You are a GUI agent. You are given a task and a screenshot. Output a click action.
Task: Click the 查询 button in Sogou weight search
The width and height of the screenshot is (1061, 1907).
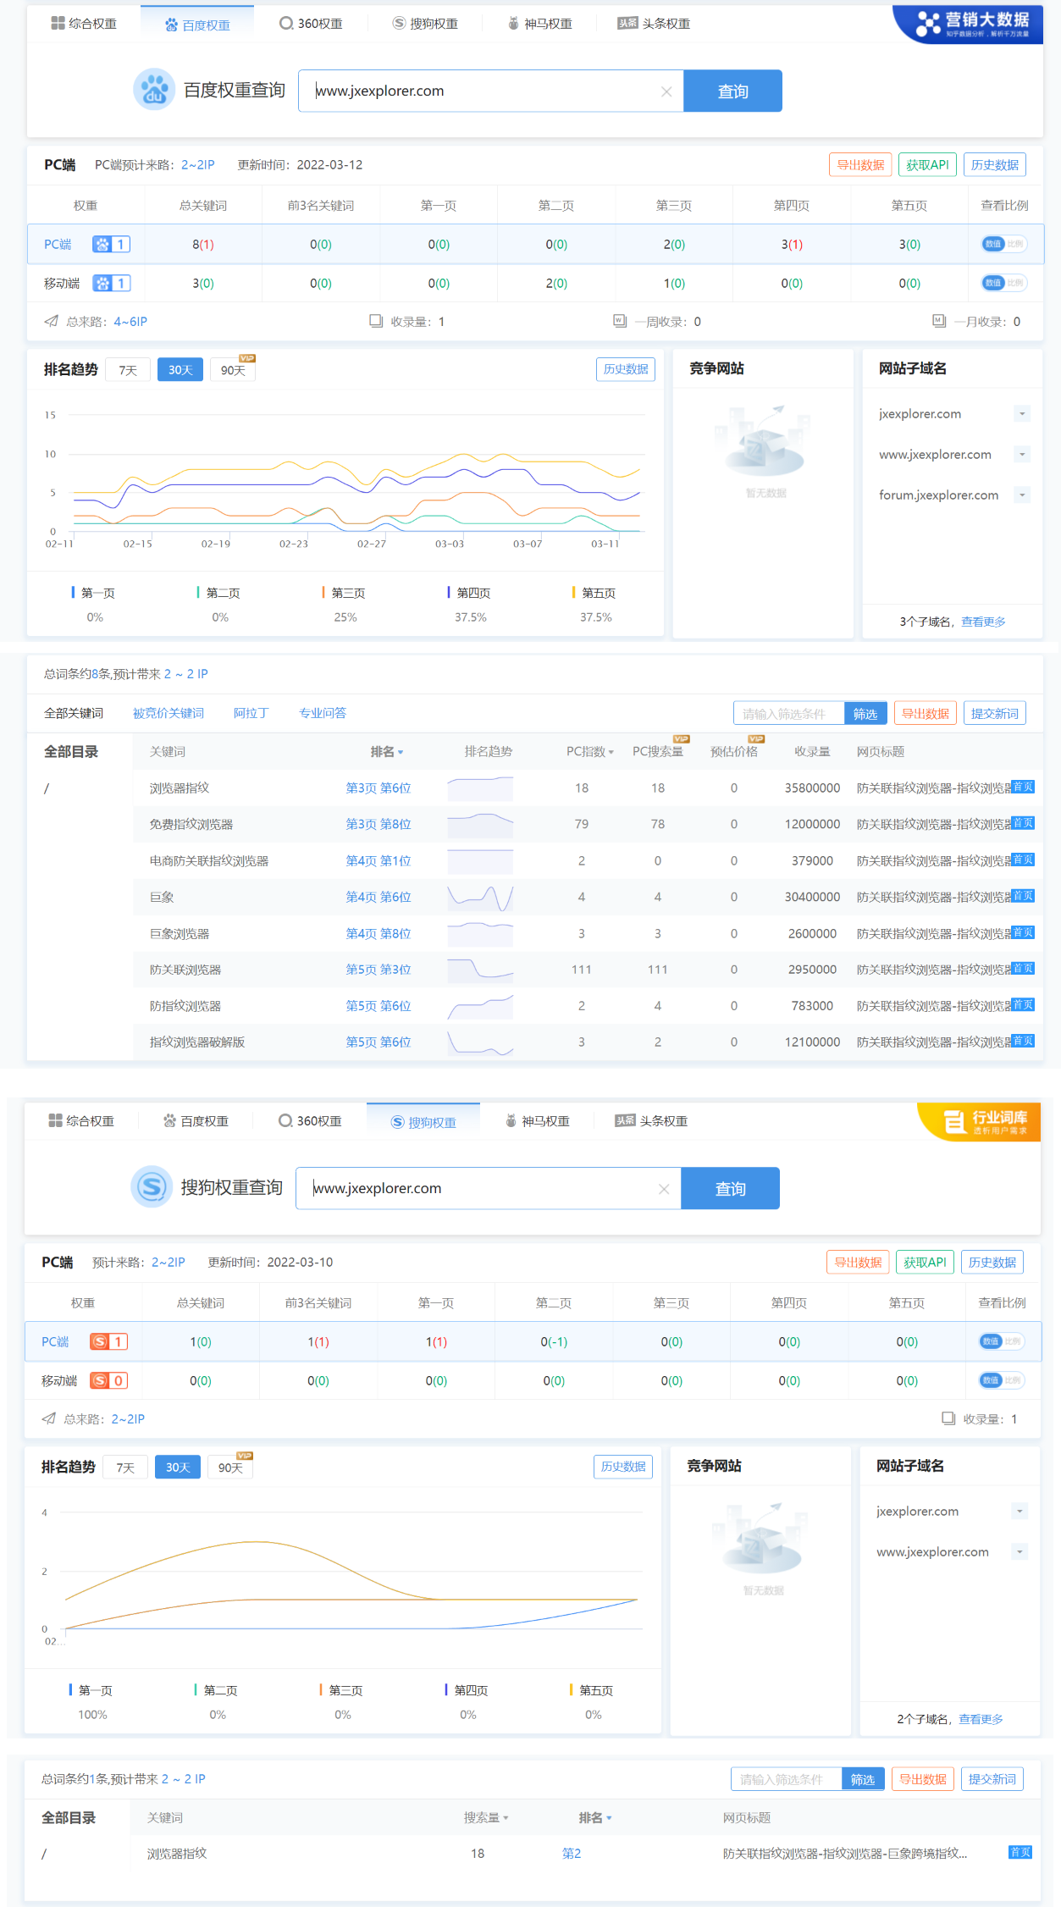[x=730, y=1188]
